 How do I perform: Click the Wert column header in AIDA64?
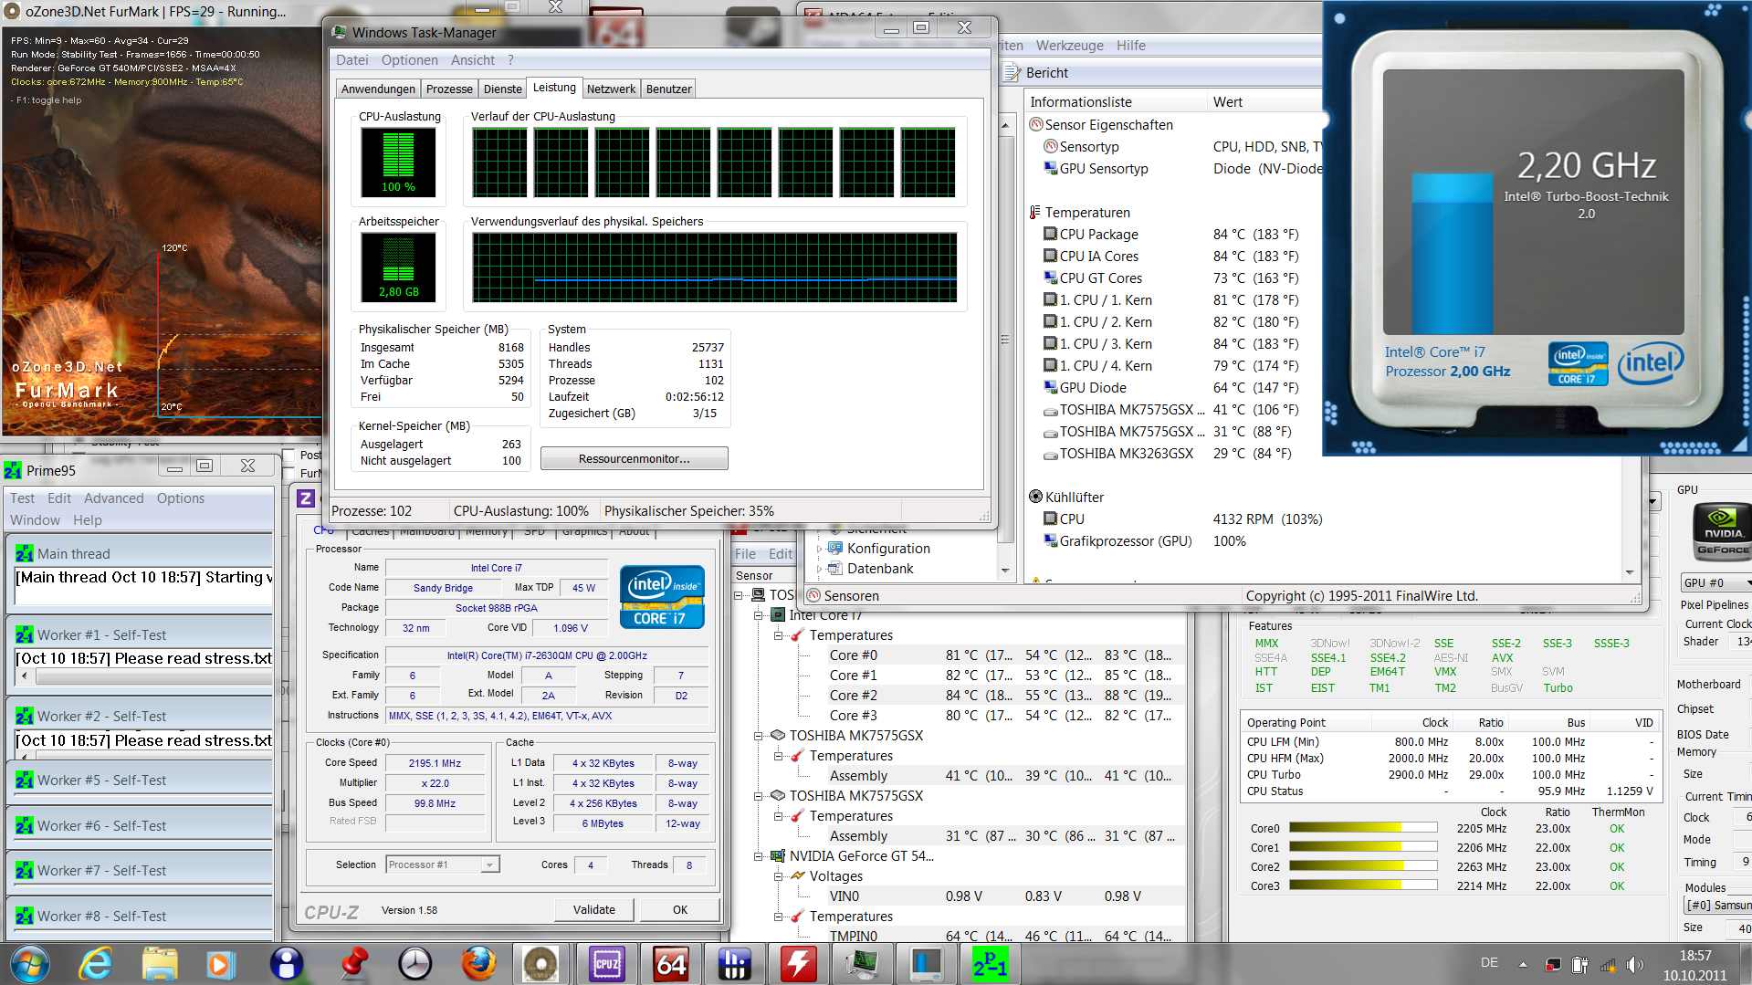[x=1264, y=102]
